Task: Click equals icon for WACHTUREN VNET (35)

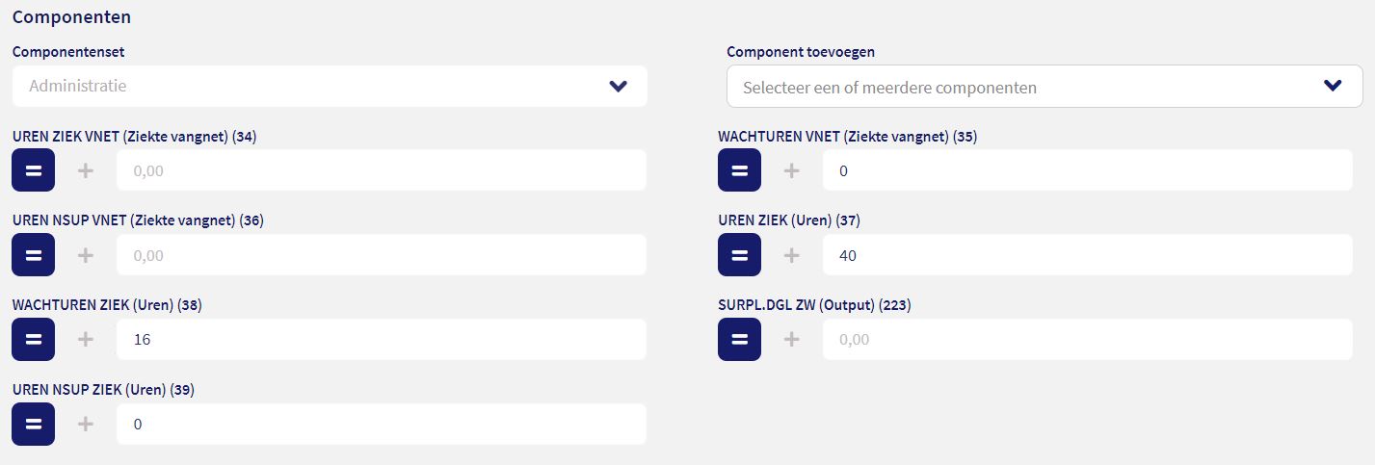Action: 739,170
